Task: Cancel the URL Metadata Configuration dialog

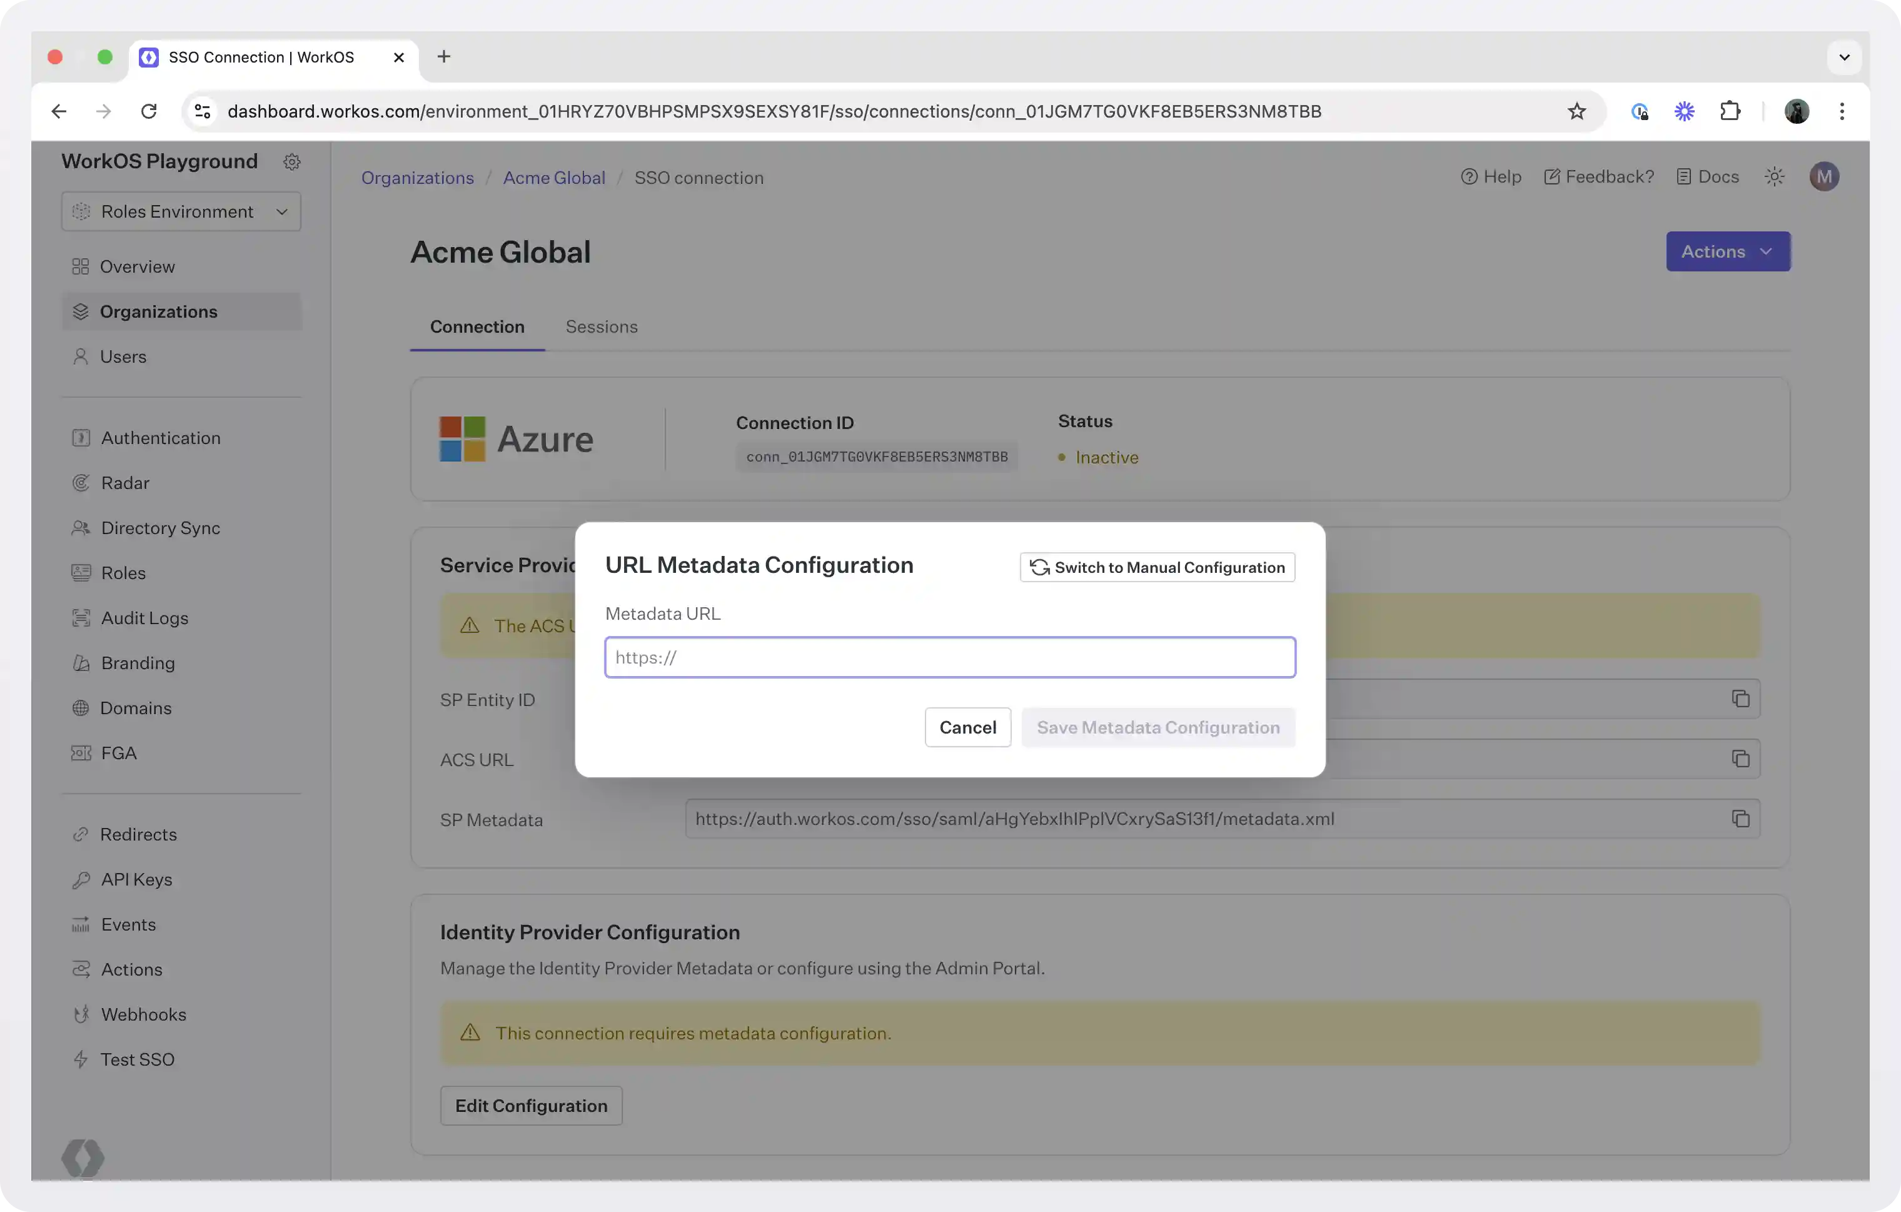Action: [x=967, y=727]
